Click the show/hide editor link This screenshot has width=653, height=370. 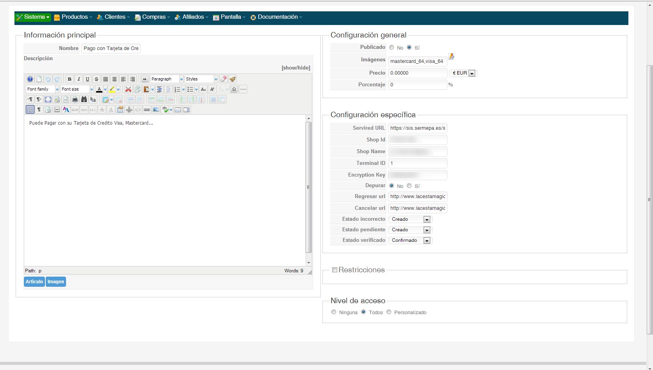point(296,68)
